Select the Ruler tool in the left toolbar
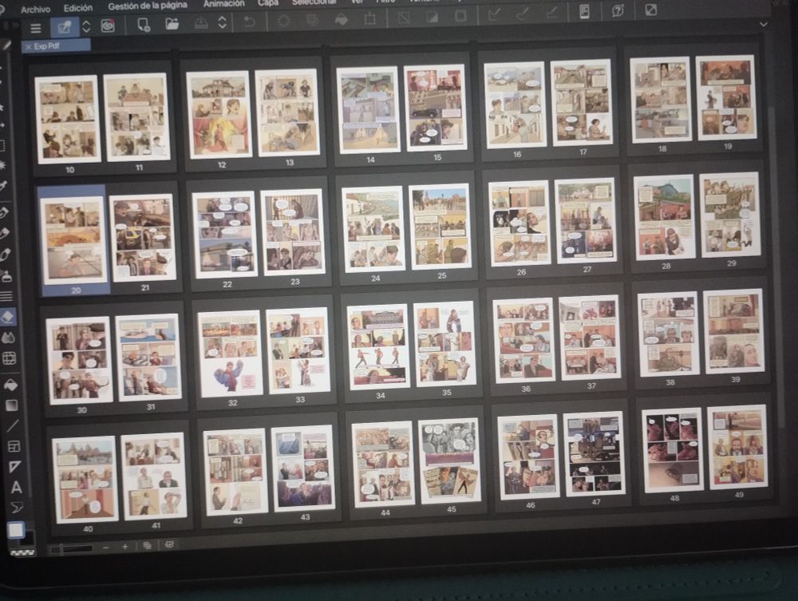This screenshot has height=601, width=798. [14, 467]
